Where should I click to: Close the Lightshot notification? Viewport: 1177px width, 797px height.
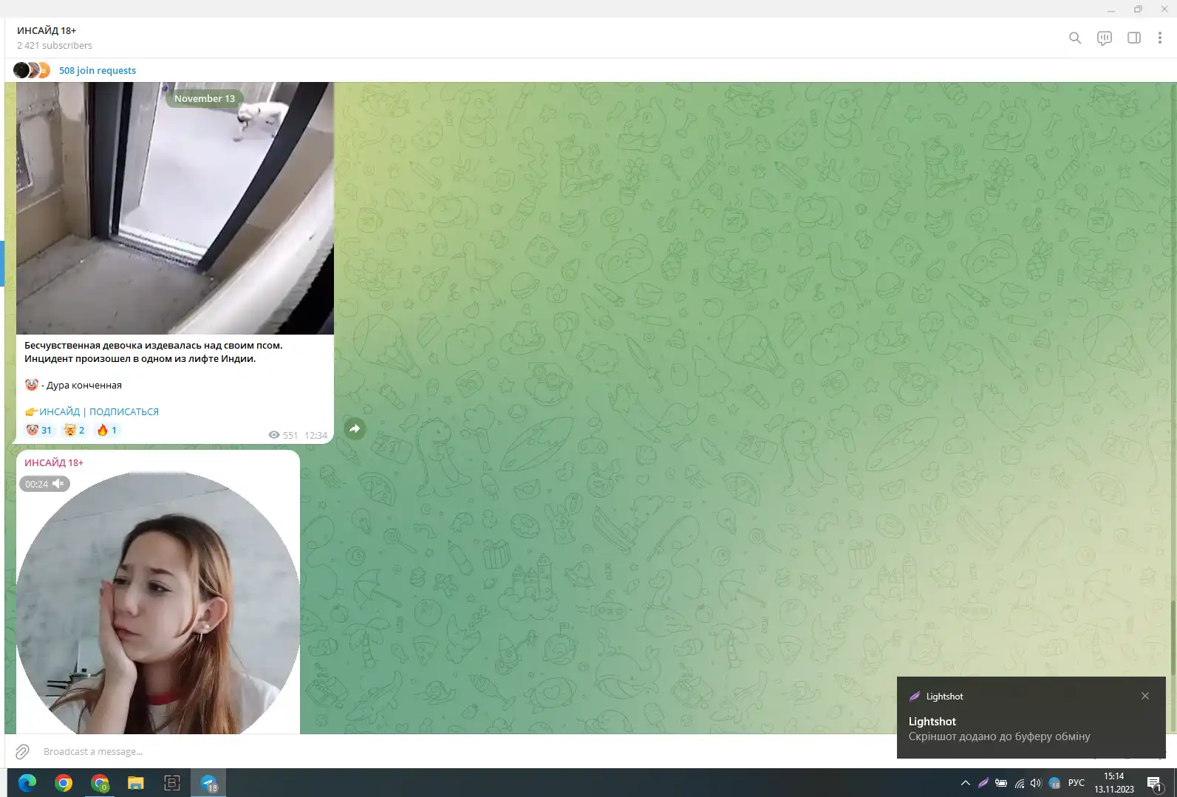click(1145, 696)
